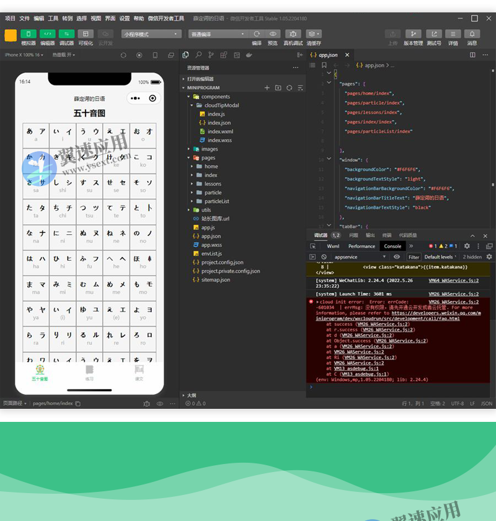Image resolution: width=496 pixels, height=521 pixels.
Task: Click the console Filter input field
Action: point(414,256)
